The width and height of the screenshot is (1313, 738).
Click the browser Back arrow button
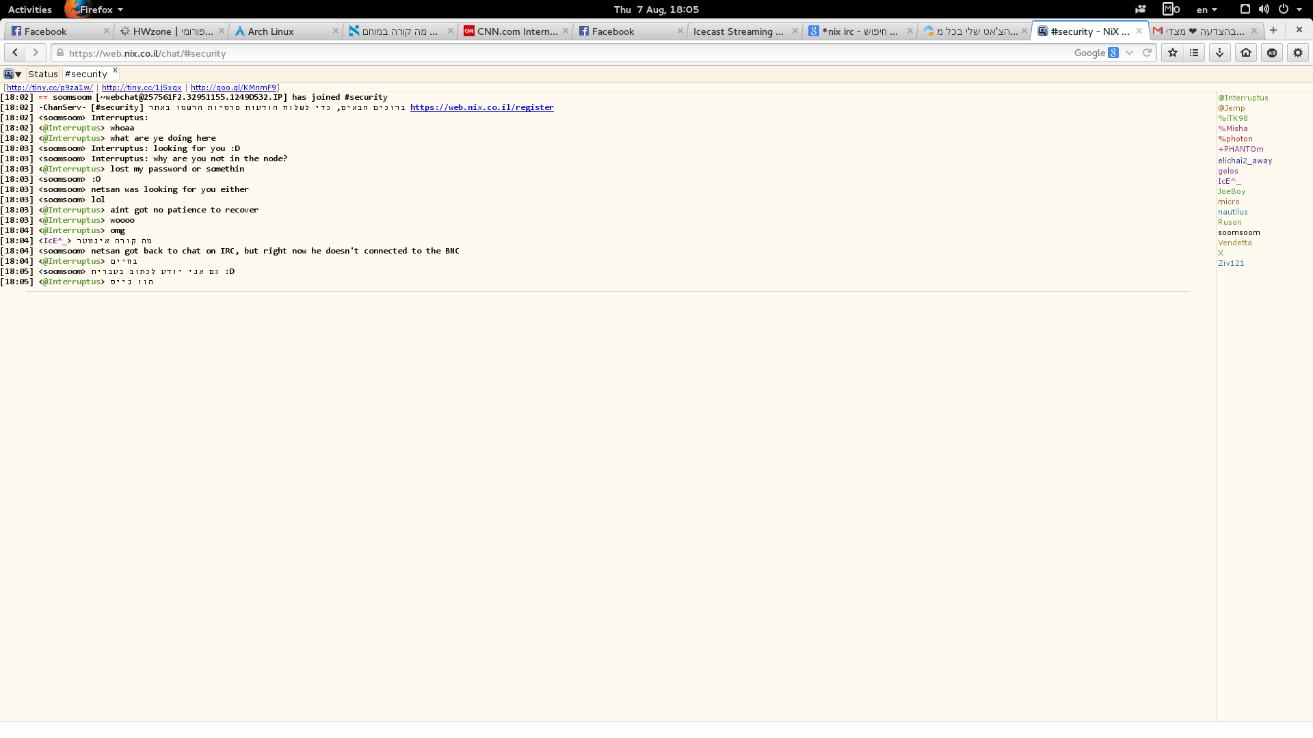(15, 53)
